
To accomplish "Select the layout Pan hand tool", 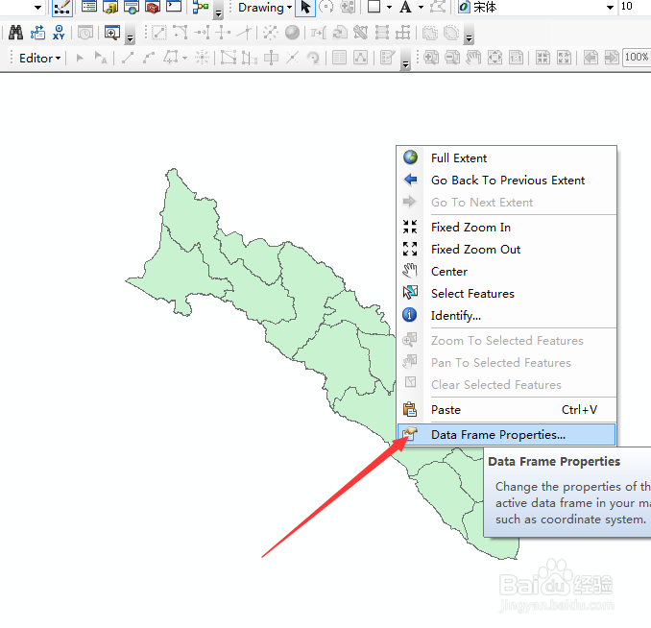I will tap(473, 57).
